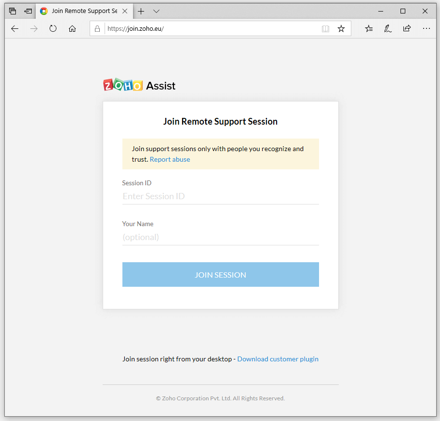
Task: Show the tabs you've set aside
Action: [x=13, y=11]
